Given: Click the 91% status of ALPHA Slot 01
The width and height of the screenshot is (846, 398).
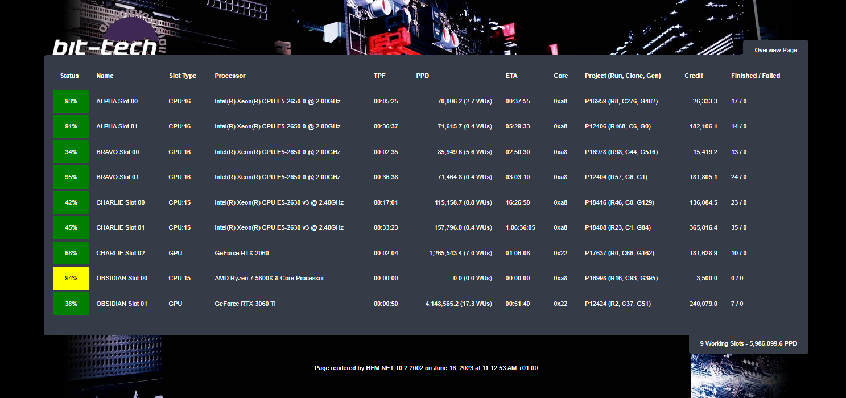Looking at the screenshot, I should click(x=71, y=126).
